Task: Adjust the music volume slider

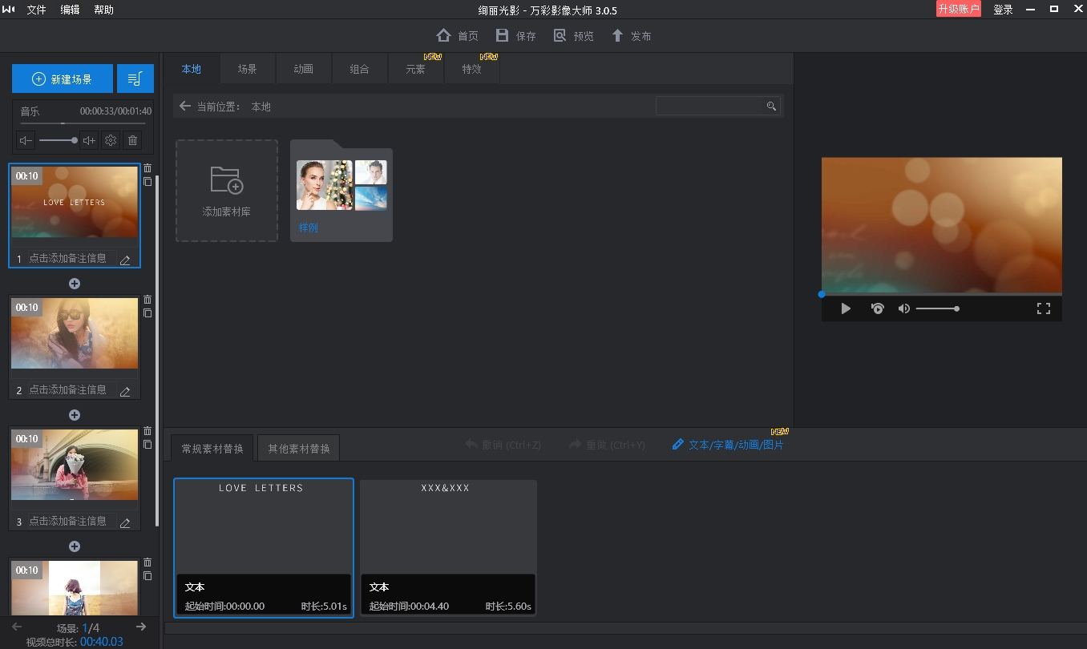Action: click(58, 140)
